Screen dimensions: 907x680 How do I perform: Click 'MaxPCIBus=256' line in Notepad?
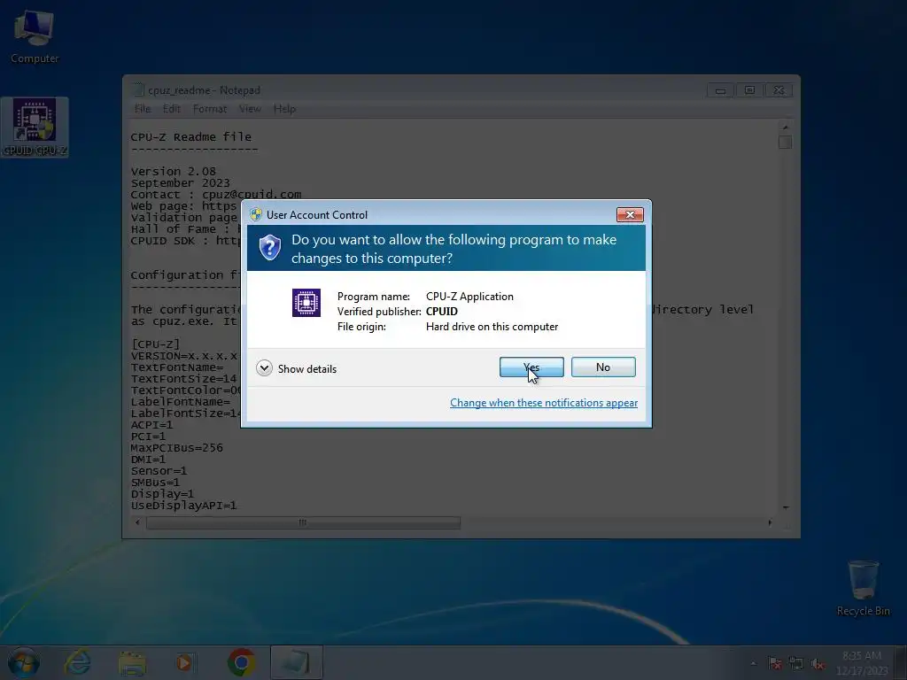pos(176,447)
